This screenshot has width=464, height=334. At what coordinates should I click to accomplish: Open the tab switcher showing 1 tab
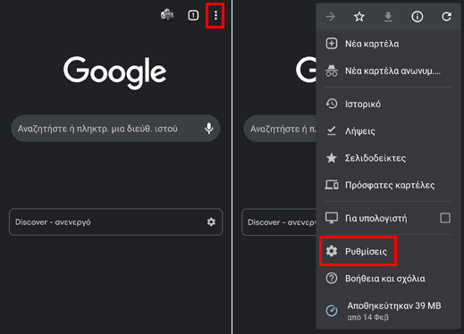pyautogui.click(x=193, y=15)
